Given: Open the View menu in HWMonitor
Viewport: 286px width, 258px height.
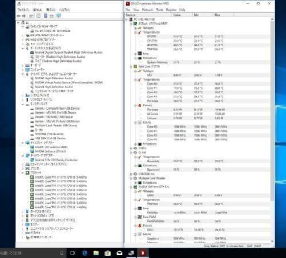Looking at the screenshot, I should click(136, 10).
